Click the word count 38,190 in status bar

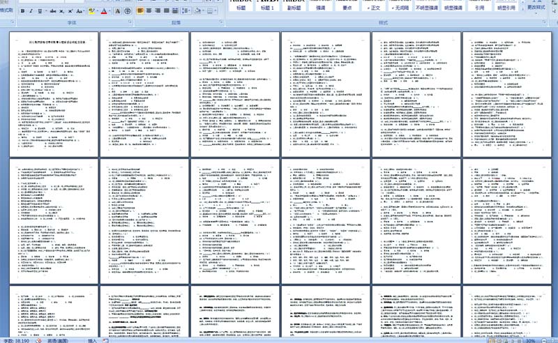(16, 340)
